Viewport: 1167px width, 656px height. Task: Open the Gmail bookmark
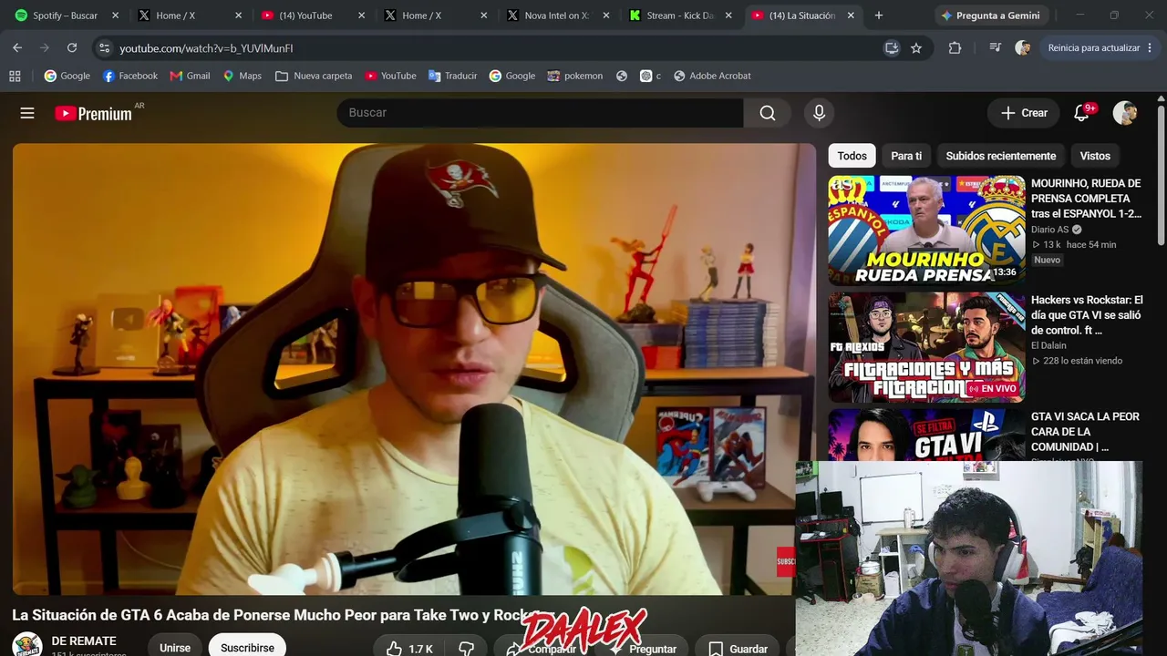(x=191, y=76)
